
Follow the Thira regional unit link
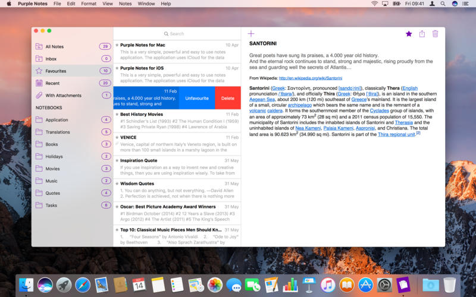pyautogui.click(x=396, y=134)
